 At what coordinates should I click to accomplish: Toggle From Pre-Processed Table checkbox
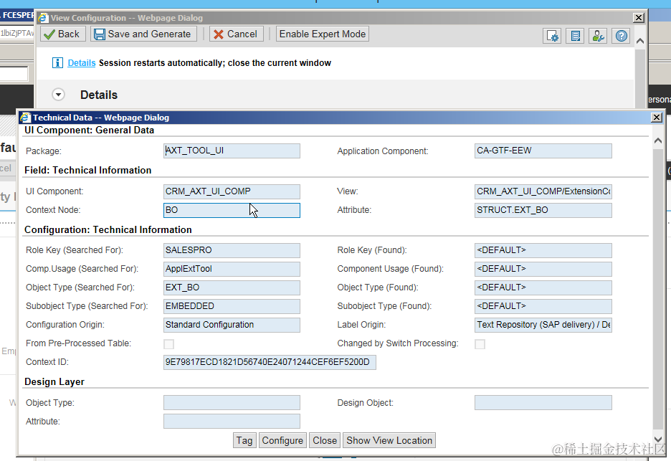(x=169, y=344)
